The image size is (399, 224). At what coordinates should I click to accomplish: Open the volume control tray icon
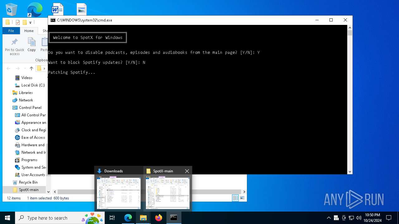359,218
